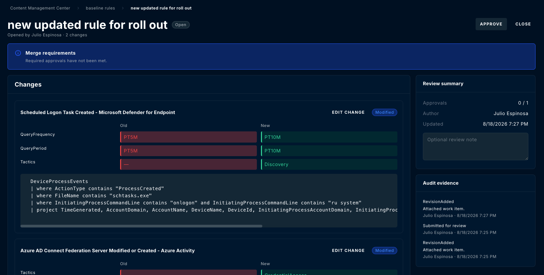Image resolution: width=544 pixels, height=275 pixels.
Task: Click the Scheduled Logon Task Created rule title
Action: (x=98, y=112)
